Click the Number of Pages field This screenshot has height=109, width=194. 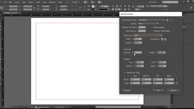142,27
